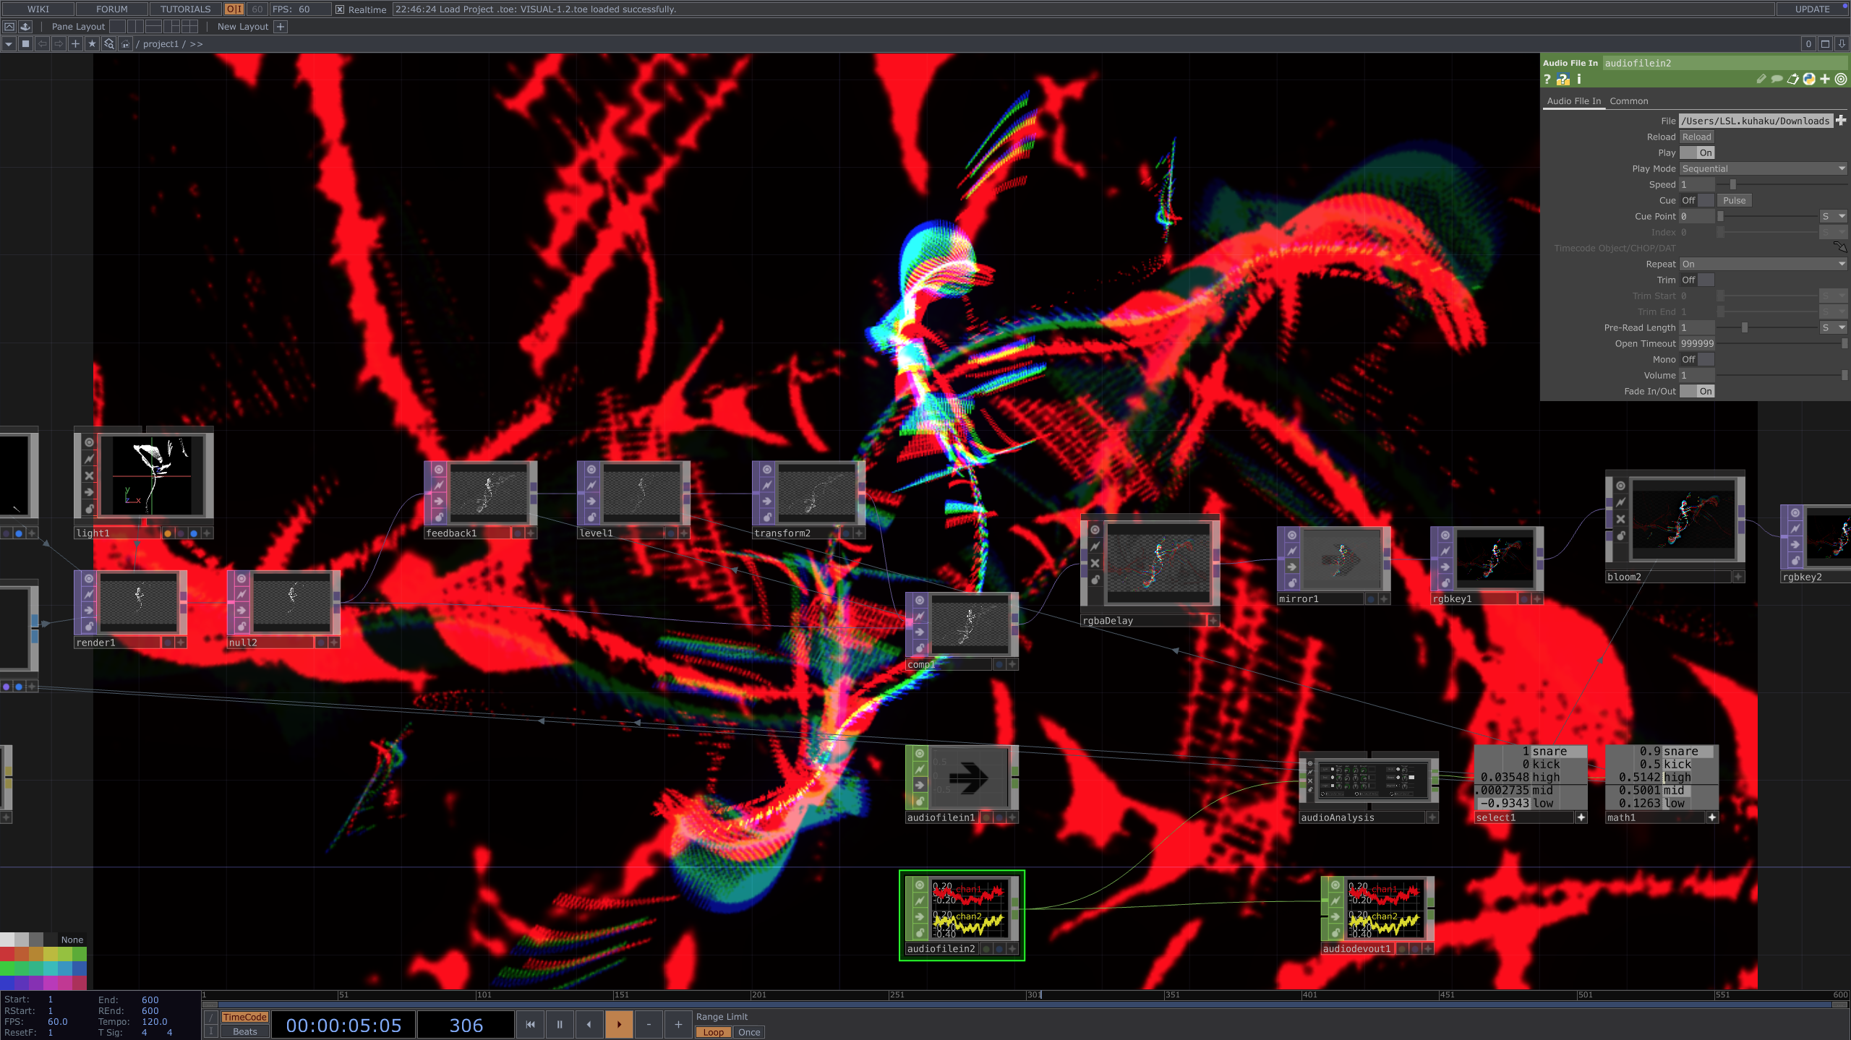The height and width of the screenshot is (1040, 1851).
Task: Open the Play Mode Sequential dropdown
Action: tap(1762, 168)
